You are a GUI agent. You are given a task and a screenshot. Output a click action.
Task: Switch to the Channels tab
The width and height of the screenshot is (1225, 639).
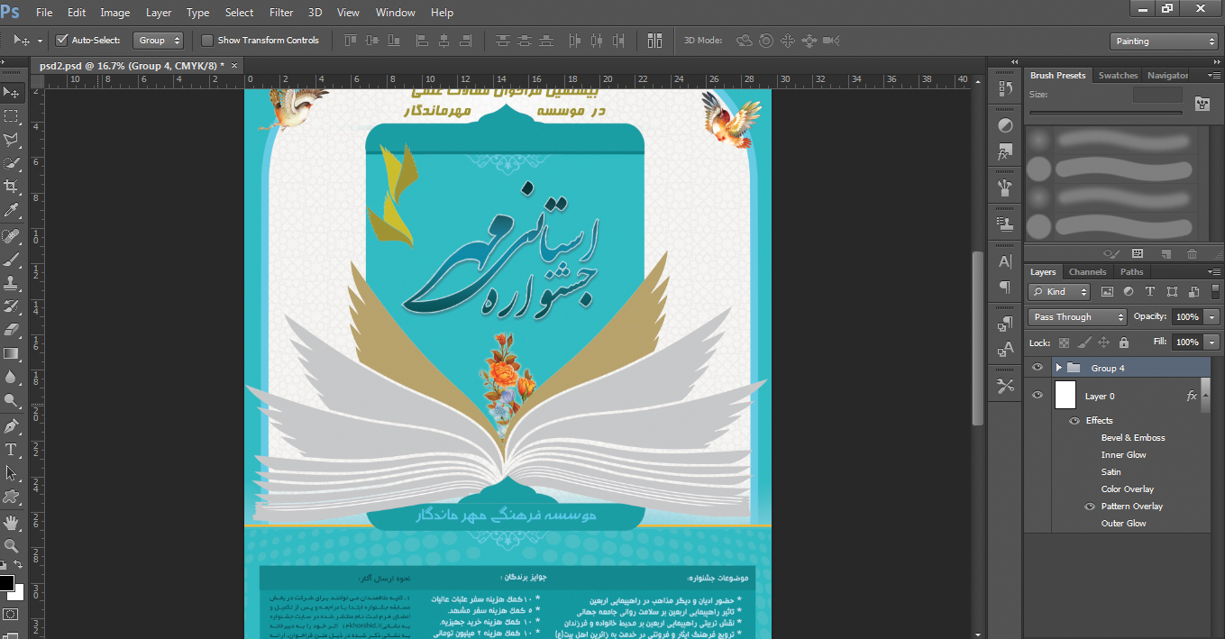click(x=1087, y=271)
